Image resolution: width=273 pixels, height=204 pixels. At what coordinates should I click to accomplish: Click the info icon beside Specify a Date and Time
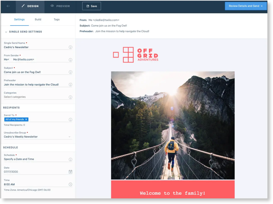70,159
